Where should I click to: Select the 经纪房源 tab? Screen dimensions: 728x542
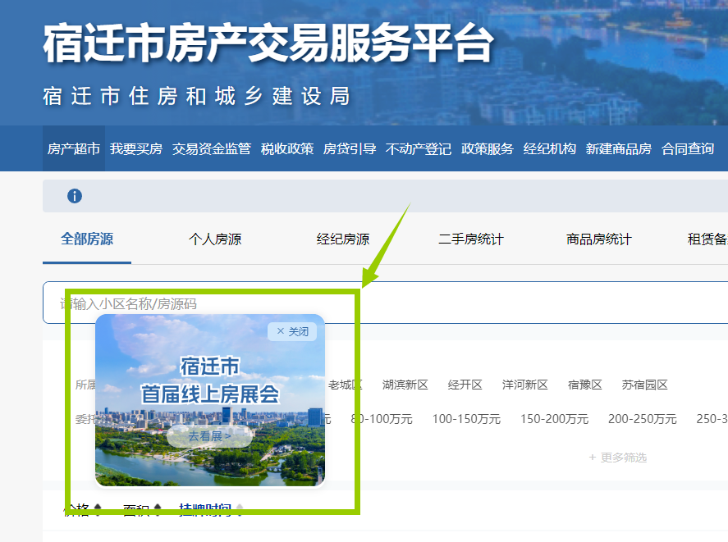click(343, 239)
